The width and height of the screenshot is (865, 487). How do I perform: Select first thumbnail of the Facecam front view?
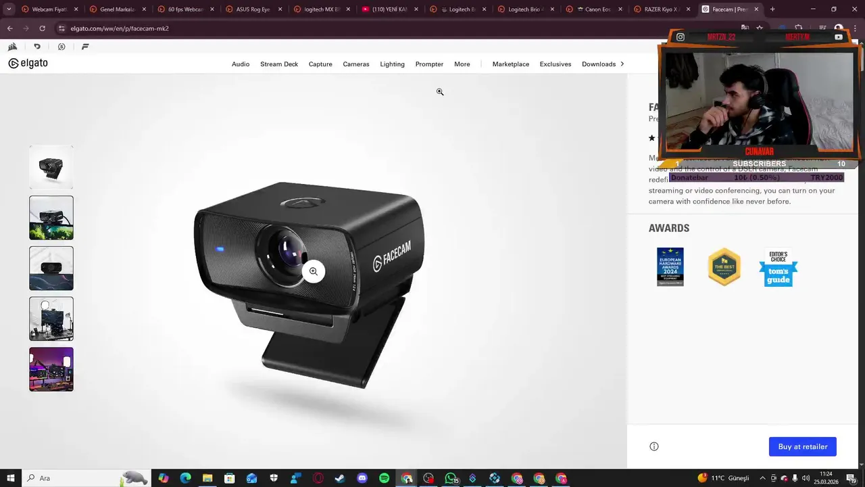tap(51, 167)
